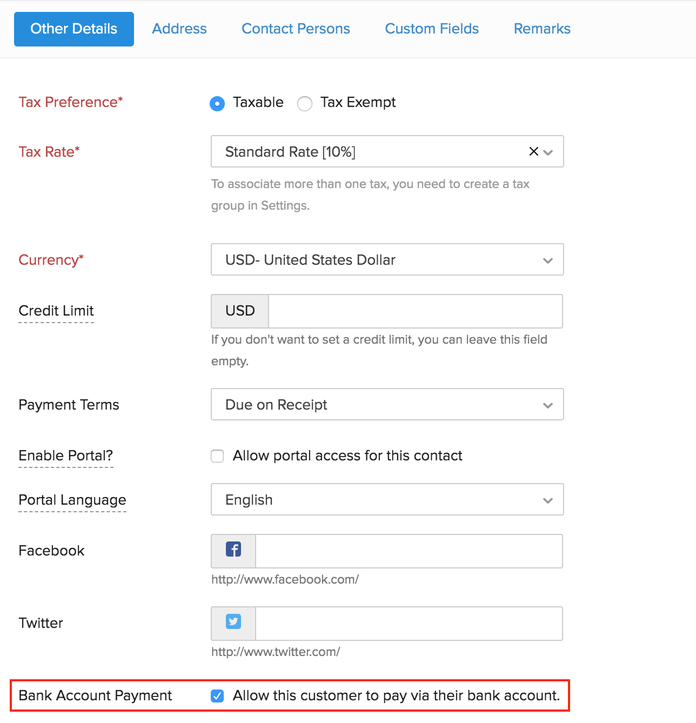The width and height of the screenshot is (696, 723).
Task: Select the Taxable radio option
Action: pyautogui.click(x=217, y=103)
